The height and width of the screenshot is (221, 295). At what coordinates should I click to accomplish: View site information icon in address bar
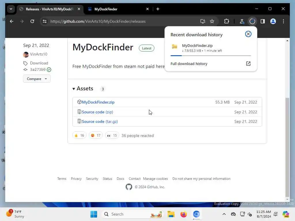pos(45,21)
